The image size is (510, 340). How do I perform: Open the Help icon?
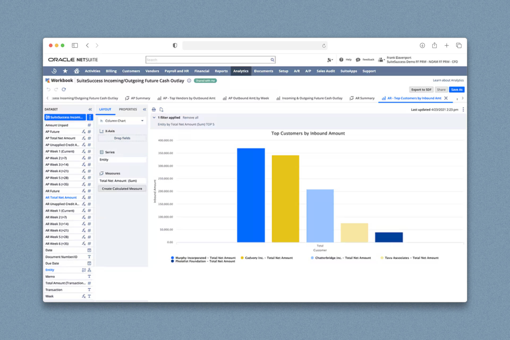pos(341,60)
